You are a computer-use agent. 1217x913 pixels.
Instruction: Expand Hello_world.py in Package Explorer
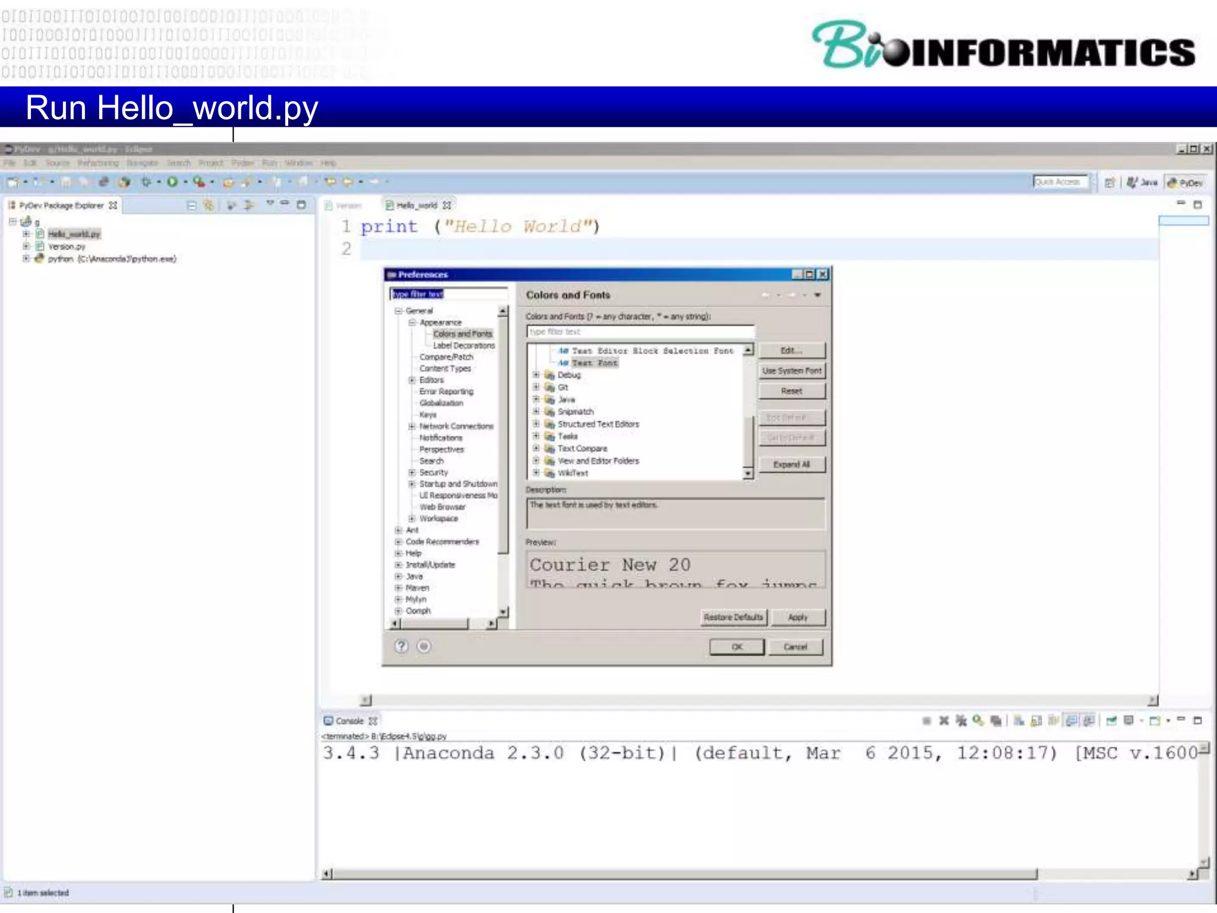coord(26,234)
